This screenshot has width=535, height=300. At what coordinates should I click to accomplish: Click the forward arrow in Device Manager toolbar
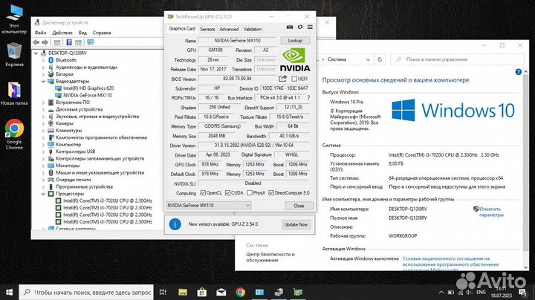pyautogui.click(x=45, y=42)
